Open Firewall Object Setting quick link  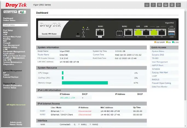tap(161, 83)
